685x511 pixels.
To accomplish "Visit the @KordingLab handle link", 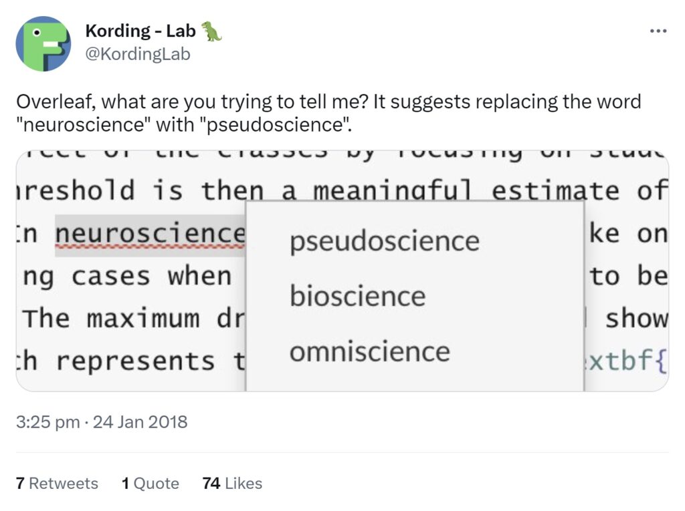I will click(138, 54).
